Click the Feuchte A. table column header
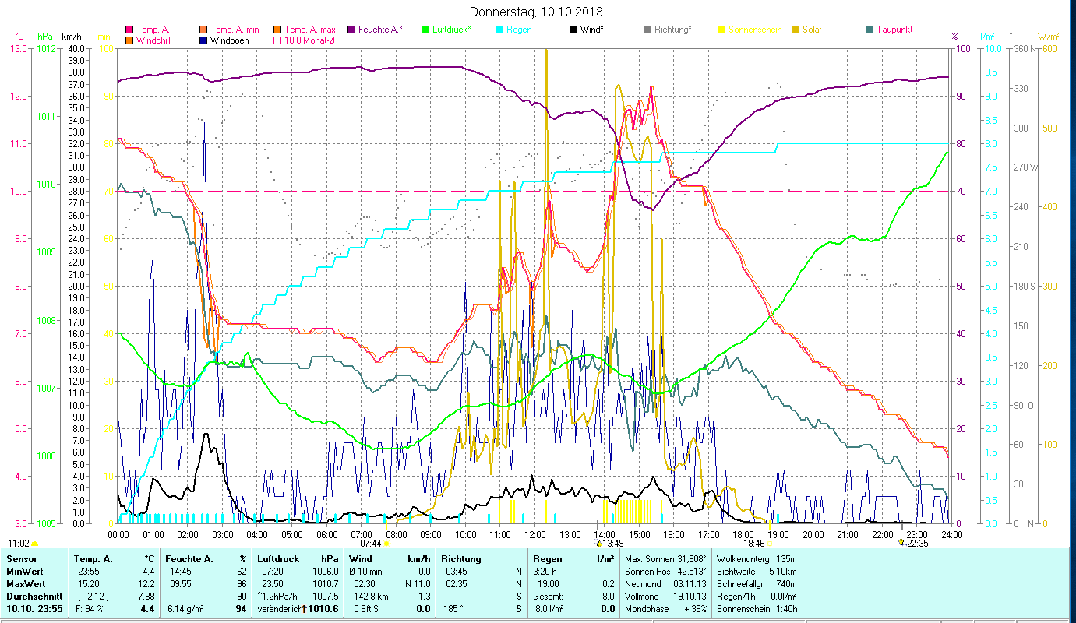The image size is (1076, 623). click(189, 559)
